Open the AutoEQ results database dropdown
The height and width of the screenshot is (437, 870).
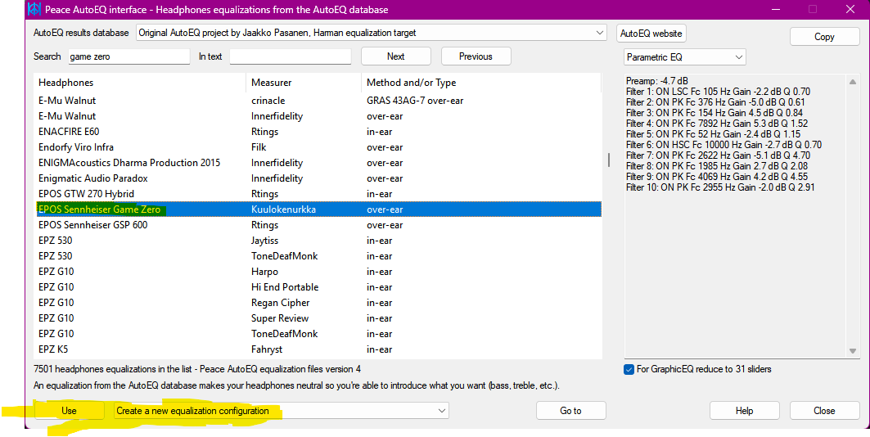click(372, 33)
